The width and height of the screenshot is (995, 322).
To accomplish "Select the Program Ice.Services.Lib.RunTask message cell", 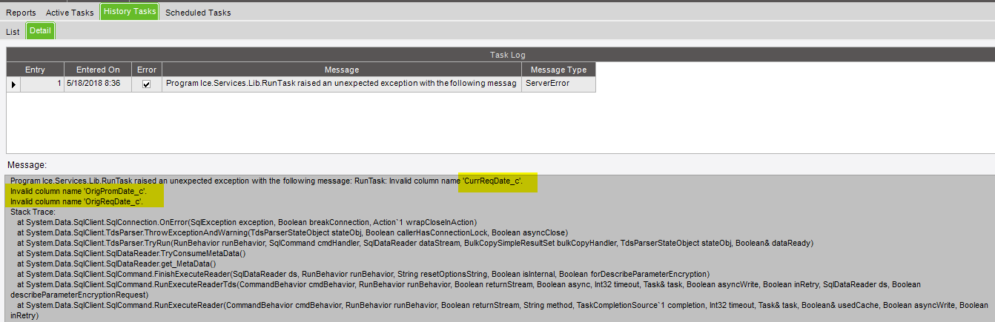I will pos(342,84).
